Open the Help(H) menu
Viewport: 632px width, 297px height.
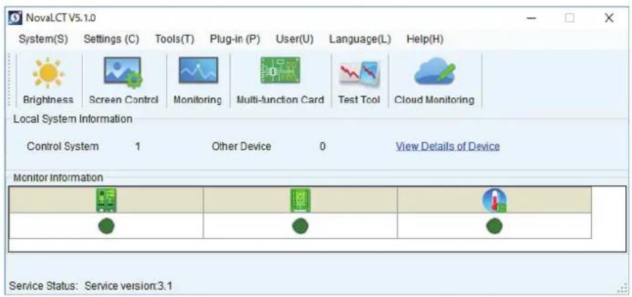[x=425, y=39]
